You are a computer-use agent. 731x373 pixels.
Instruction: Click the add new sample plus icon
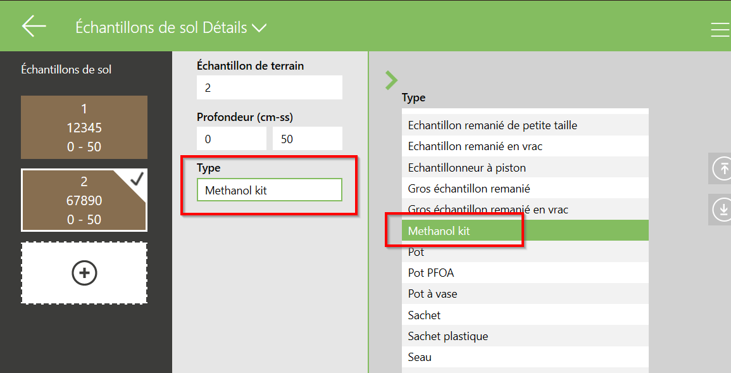click(x=84, y=273)
